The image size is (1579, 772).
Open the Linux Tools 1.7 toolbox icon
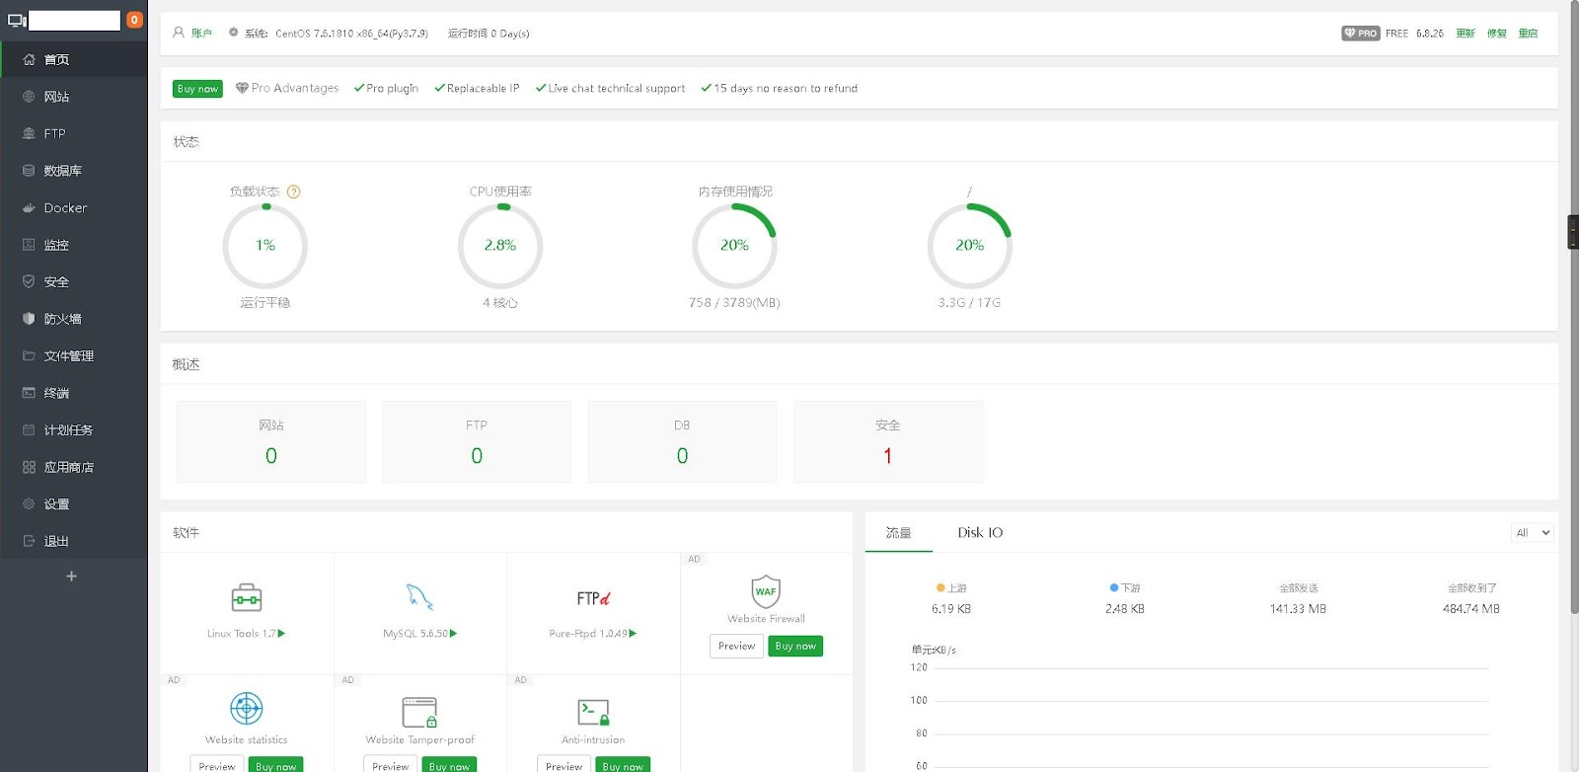point(247,597)
